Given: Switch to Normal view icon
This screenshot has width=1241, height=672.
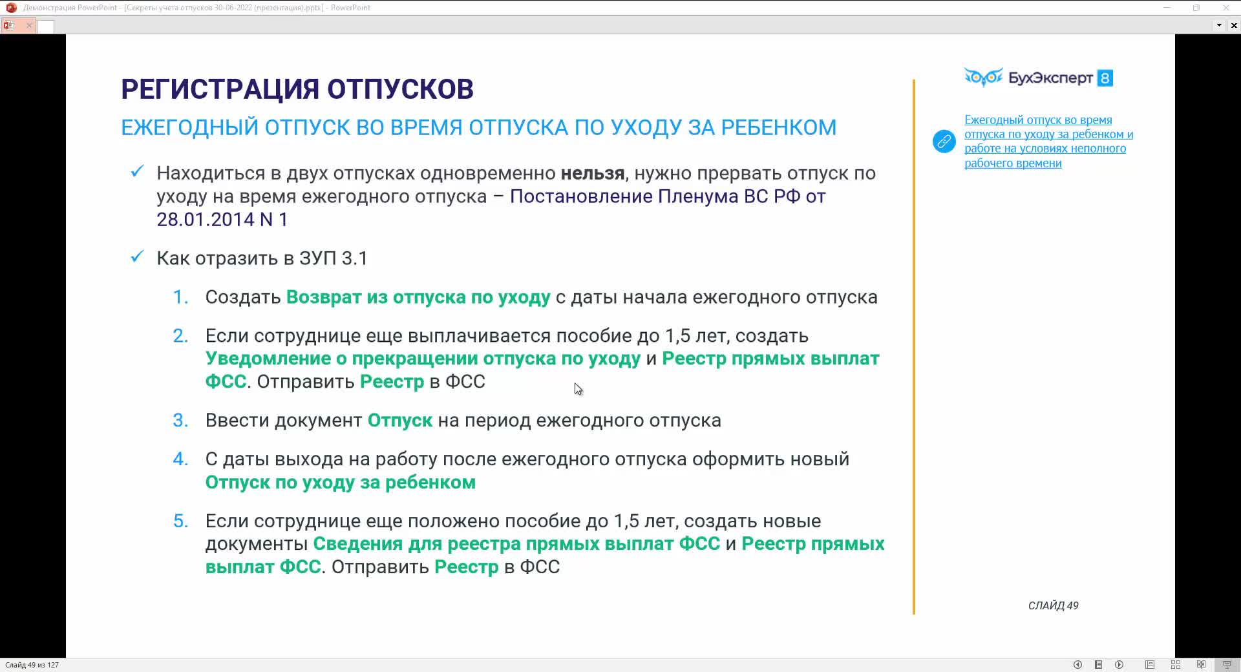Looking at the screenshot, I should [1150, 665].
